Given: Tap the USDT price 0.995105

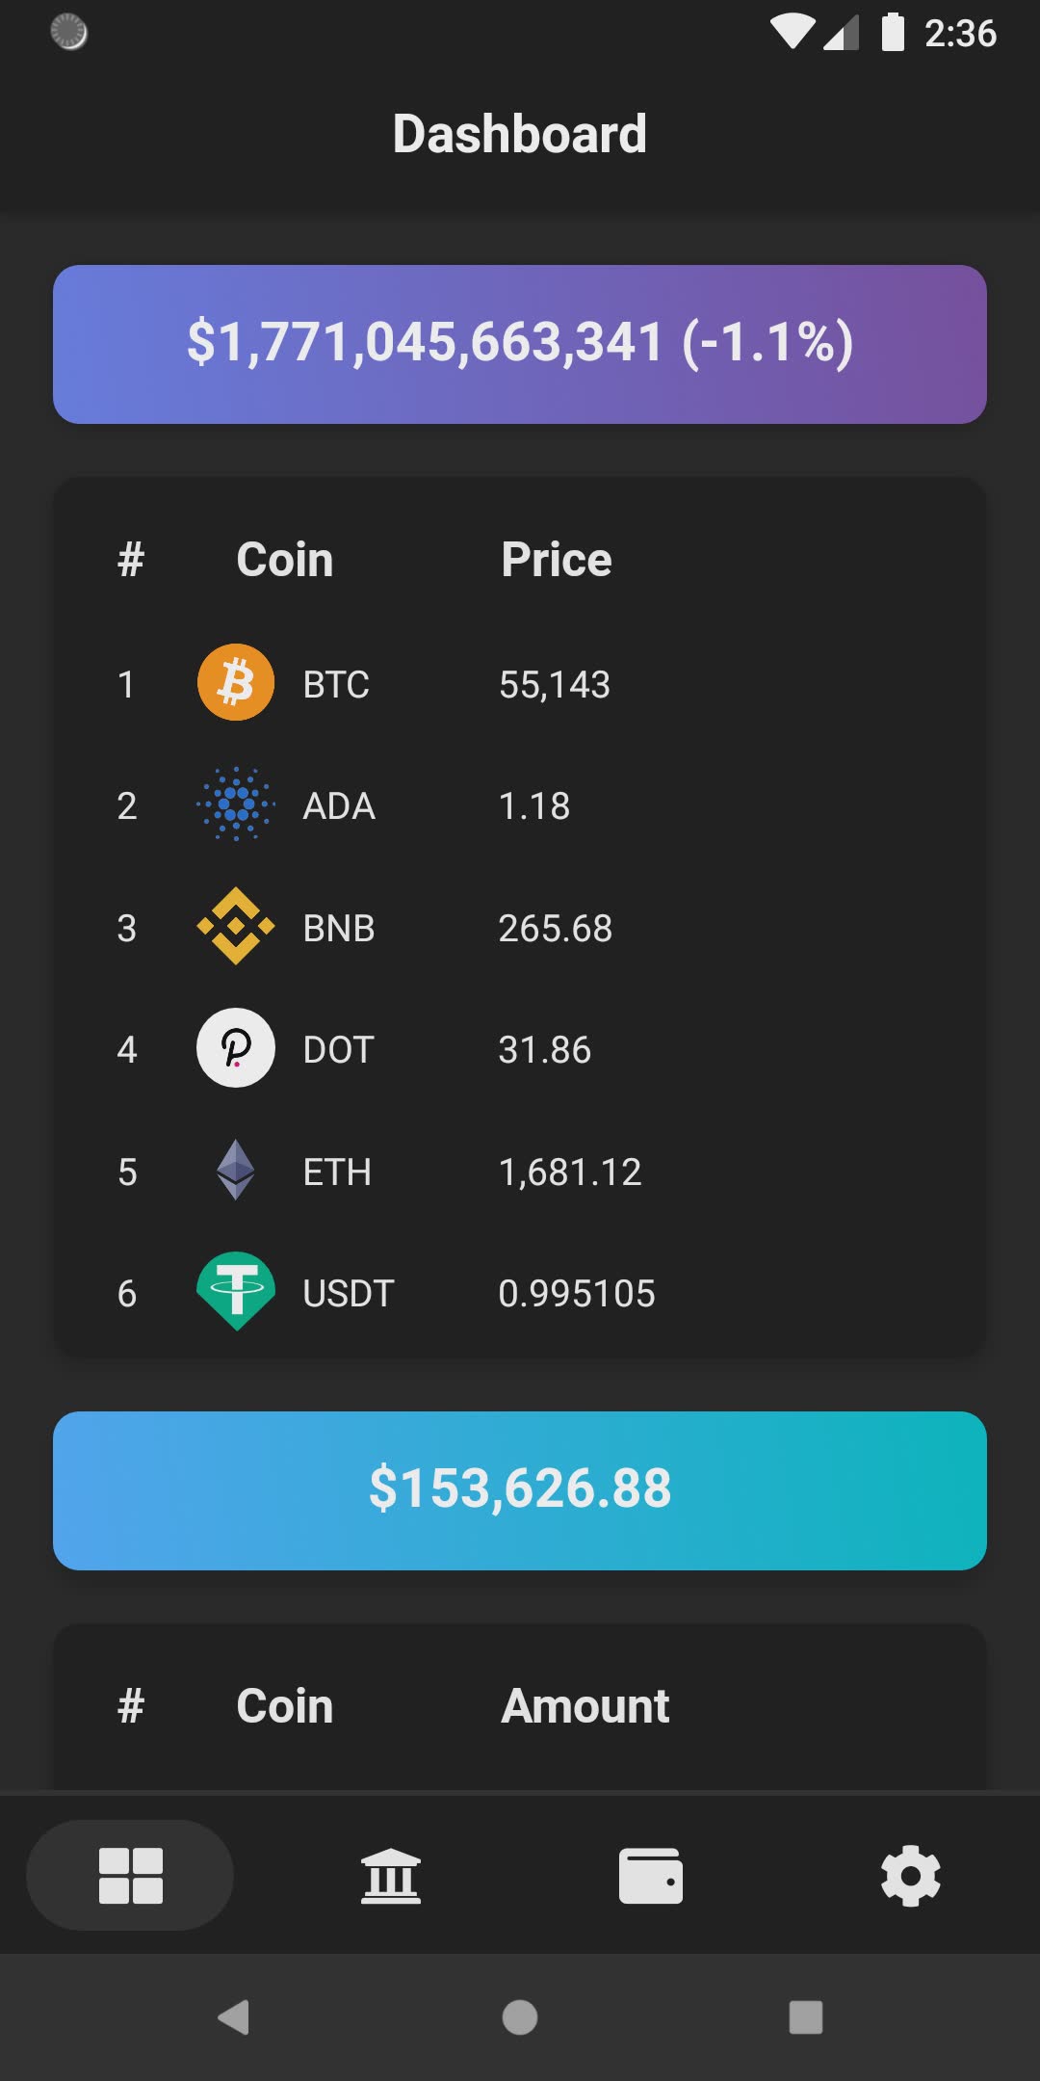Looking at the screenshot, I should click(x=577, y=1294).
